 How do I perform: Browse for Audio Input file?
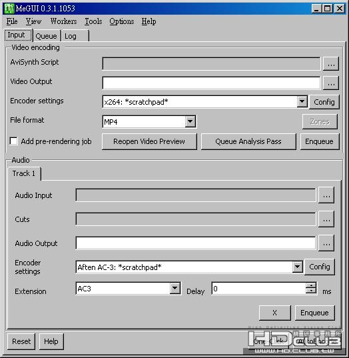click(x=326, y=195)
